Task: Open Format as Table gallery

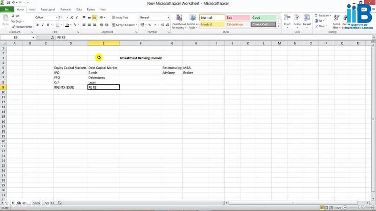Action: [193, 22]
